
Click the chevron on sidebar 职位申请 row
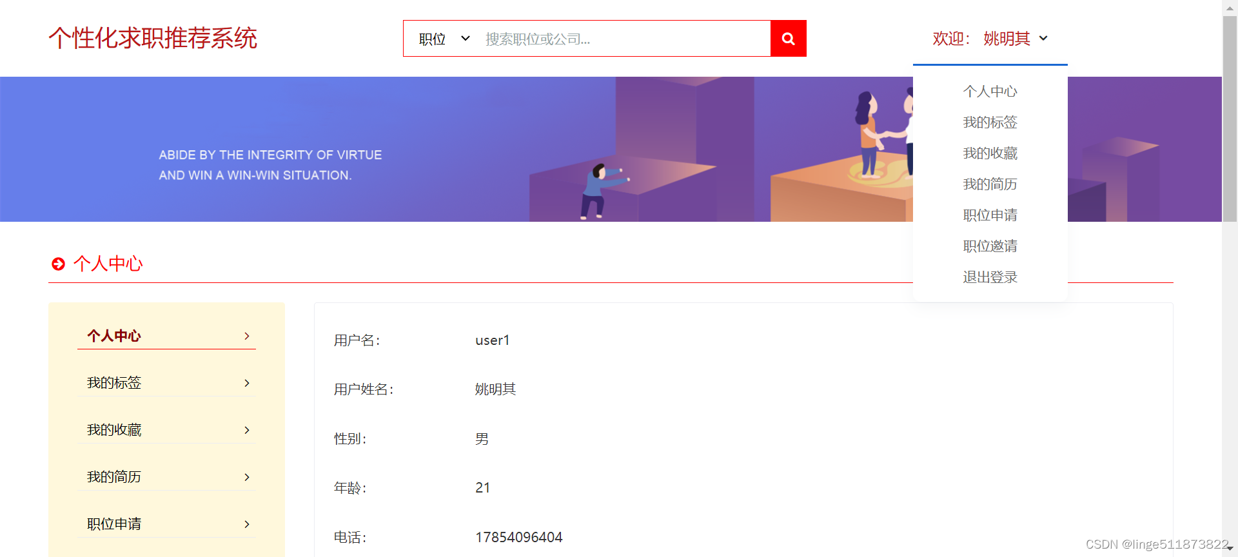pyautogui.click(x=247, y=524)
